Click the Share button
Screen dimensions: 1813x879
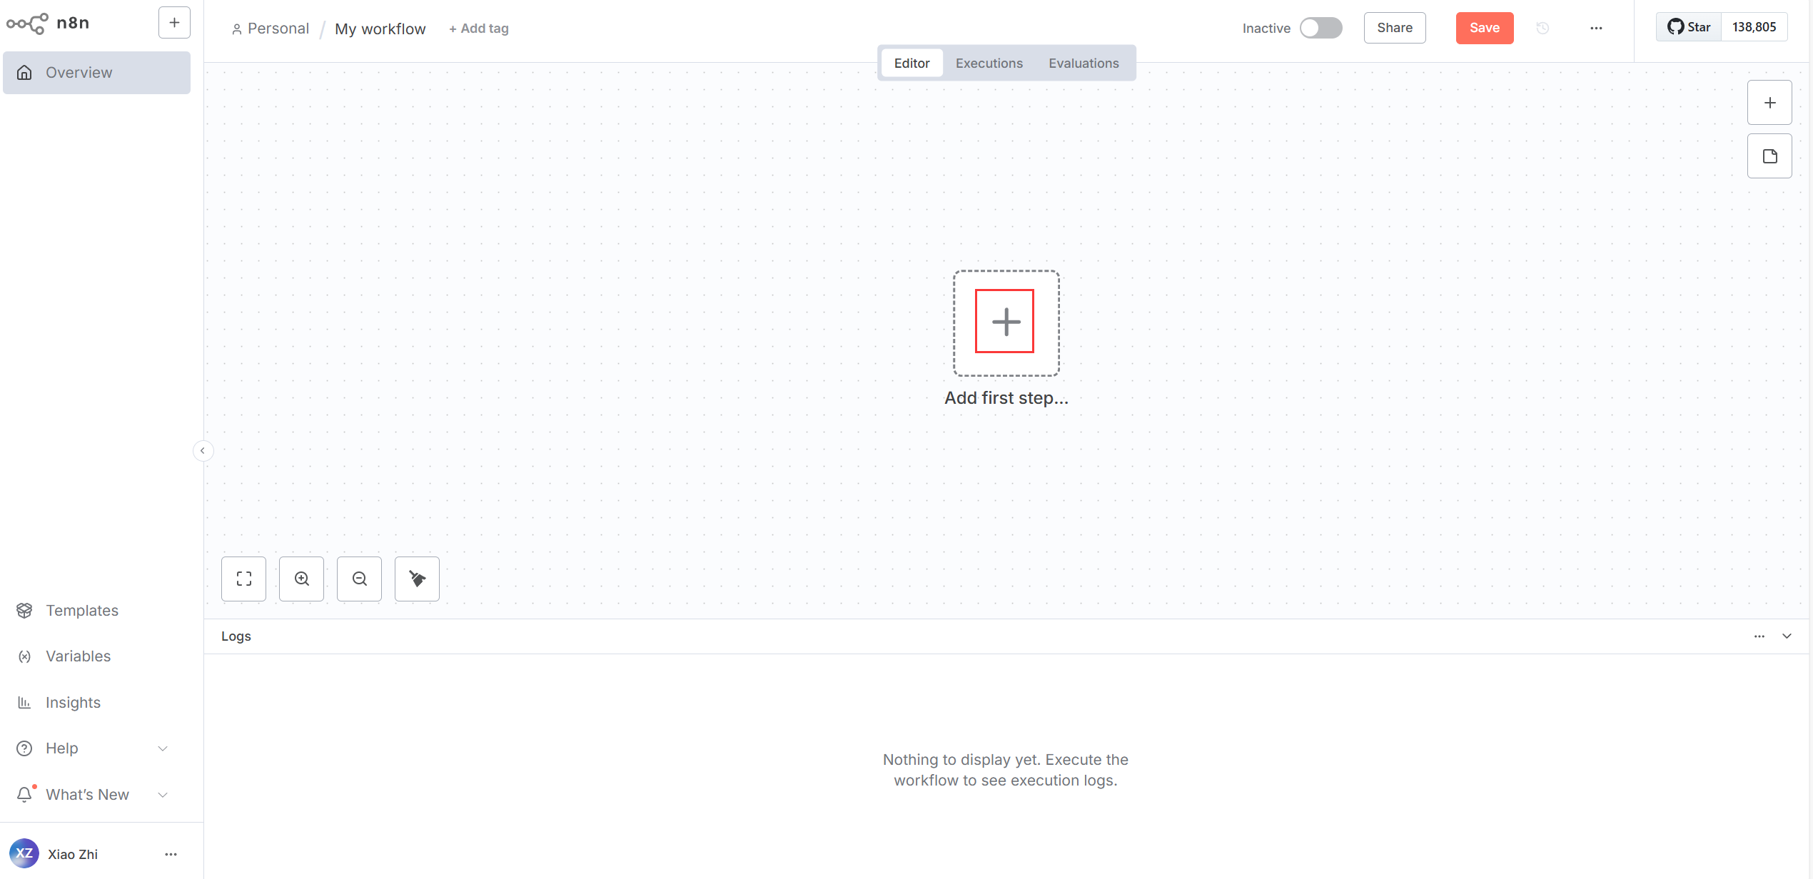(1394, 28)
